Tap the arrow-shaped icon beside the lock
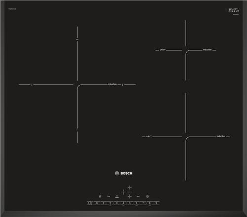The image size is (247, 217). pyautogui.click(x=109, y=196)
